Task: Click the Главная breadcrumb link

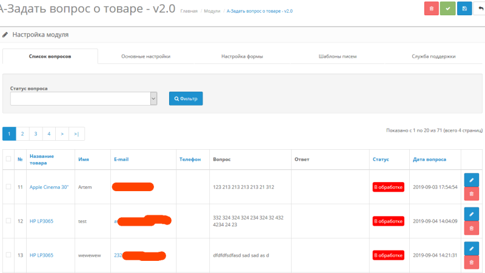Action: (x=189, y=11)
